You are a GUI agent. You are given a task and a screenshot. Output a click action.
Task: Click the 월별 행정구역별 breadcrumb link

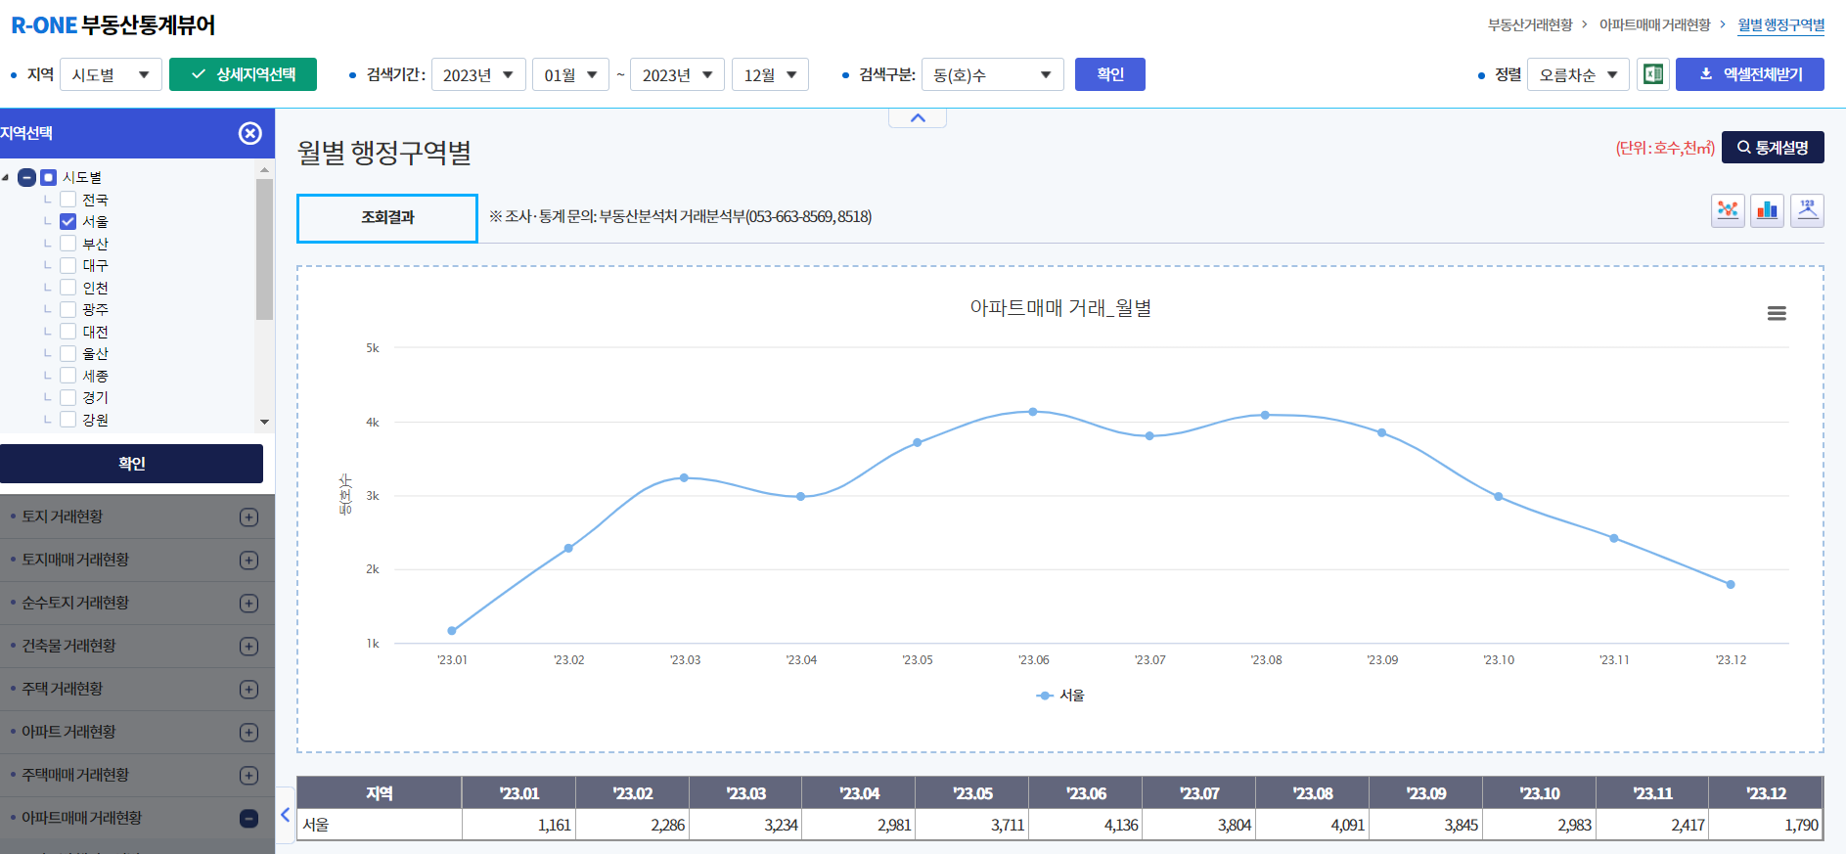coord(1780,24)
